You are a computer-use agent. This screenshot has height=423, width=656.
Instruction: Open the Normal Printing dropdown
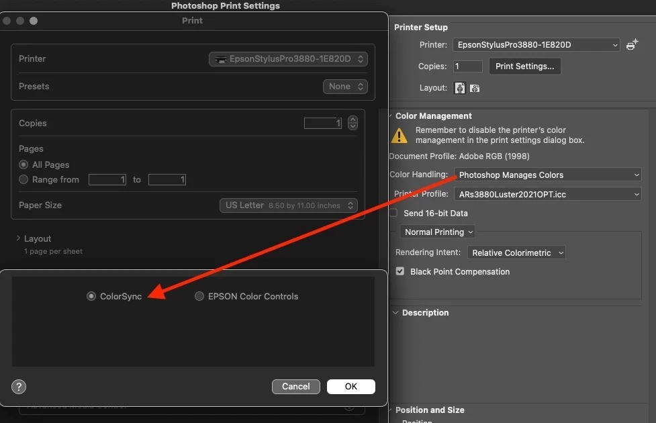click(438, 232)
